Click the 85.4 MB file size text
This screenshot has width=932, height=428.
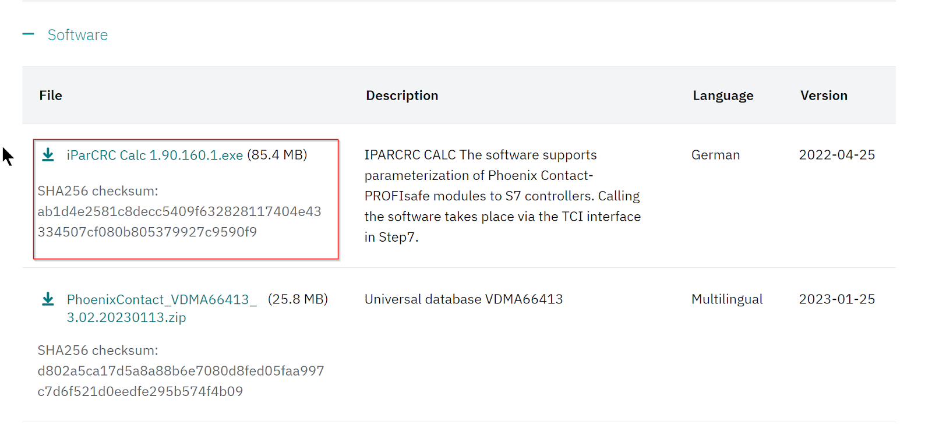pyautogui.click(x=277, y=155)
